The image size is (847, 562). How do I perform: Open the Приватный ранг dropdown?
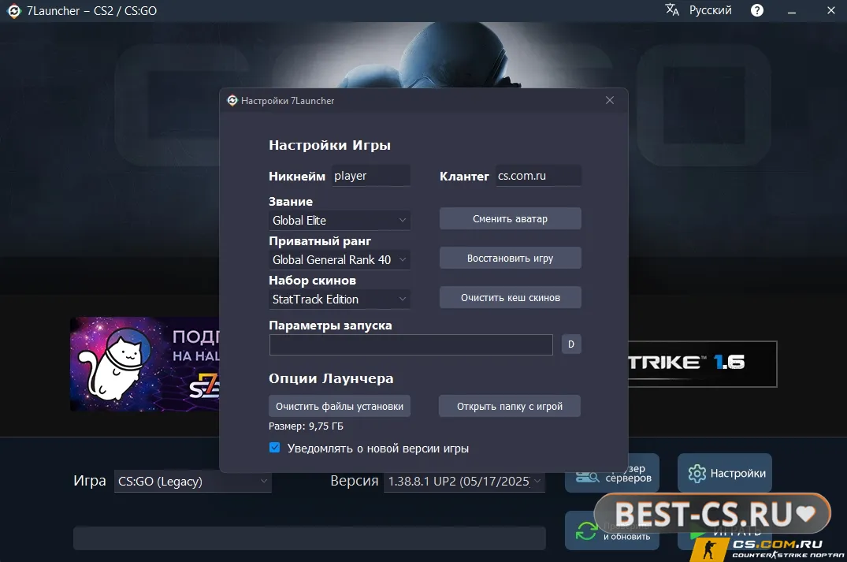(340, 260)
